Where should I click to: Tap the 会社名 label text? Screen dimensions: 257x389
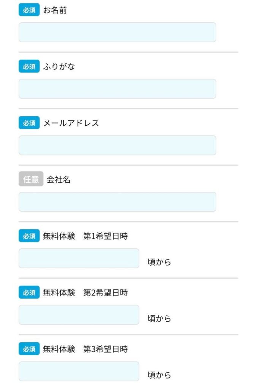[x=58, y=180]
